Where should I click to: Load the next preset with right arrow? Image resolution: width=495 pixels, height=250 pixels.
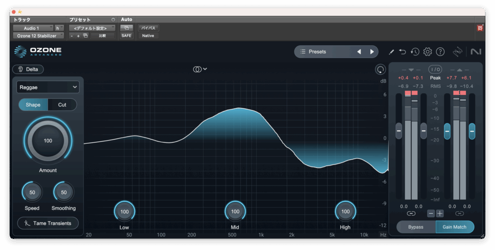[x=372, y=52]
